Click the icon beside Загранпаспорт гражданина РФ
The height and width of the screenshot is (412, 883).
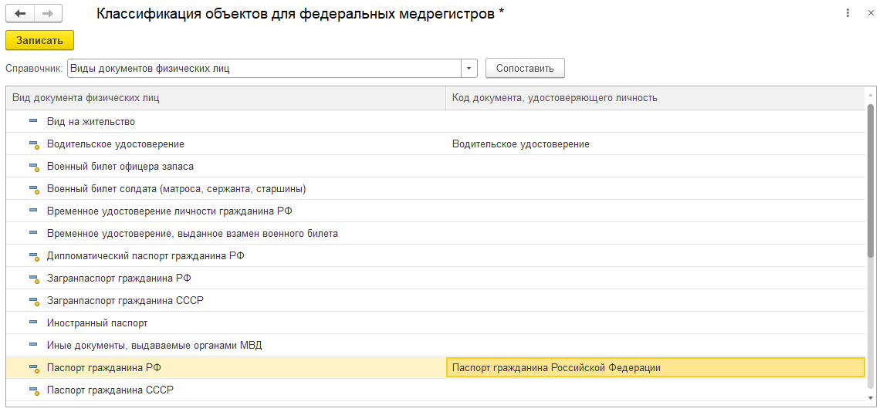point(33,279)
